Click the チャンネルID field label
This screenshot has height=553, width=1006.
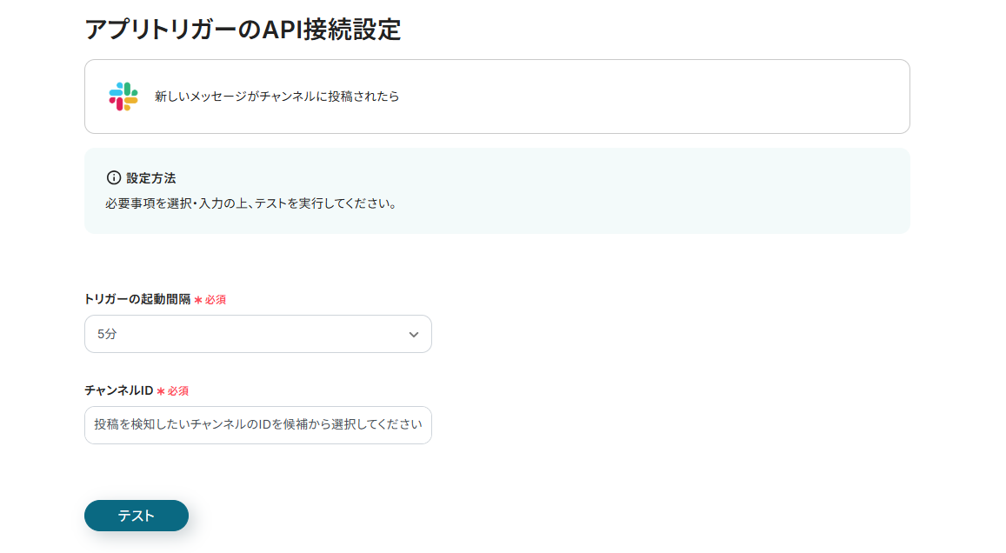[x=118, y=390]
